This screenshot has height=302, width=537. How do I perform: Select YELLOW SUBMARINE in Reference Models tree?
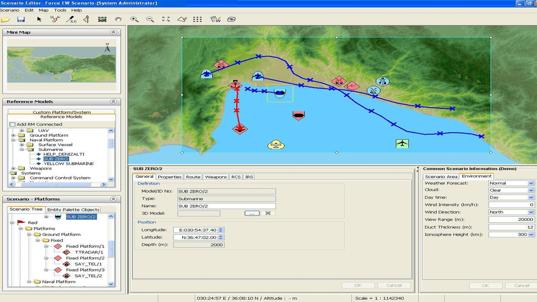coord(69,163)
